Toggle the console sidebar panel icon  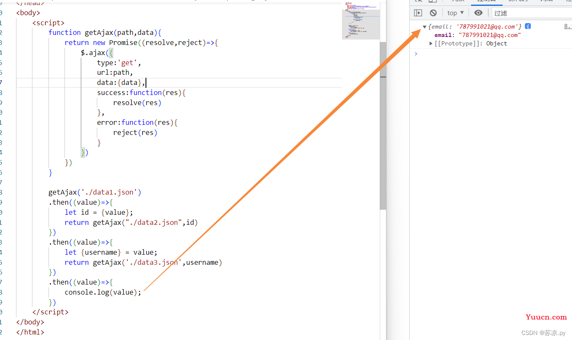click(418, 13)
